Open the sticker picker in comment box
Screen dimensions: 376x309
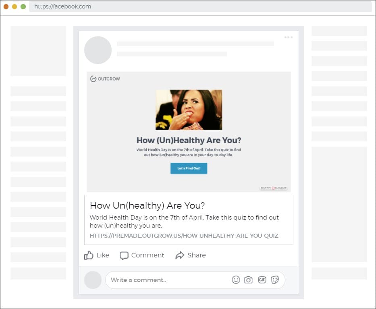(275, 280)
